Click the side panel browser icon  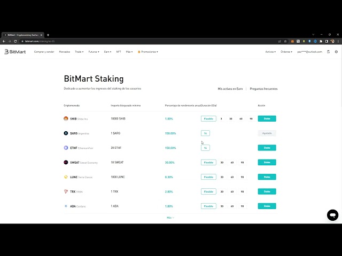(327, 41)
